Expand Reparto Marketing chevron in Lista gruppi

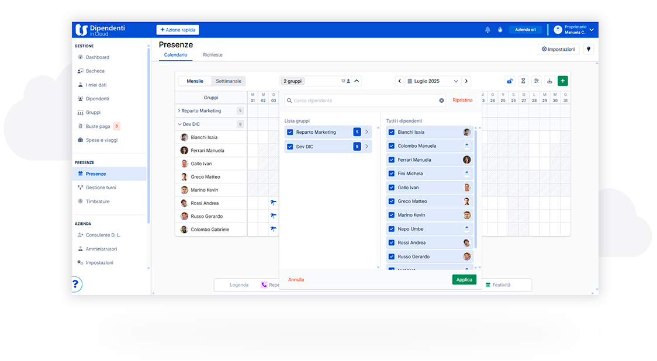tap(366, 132)
